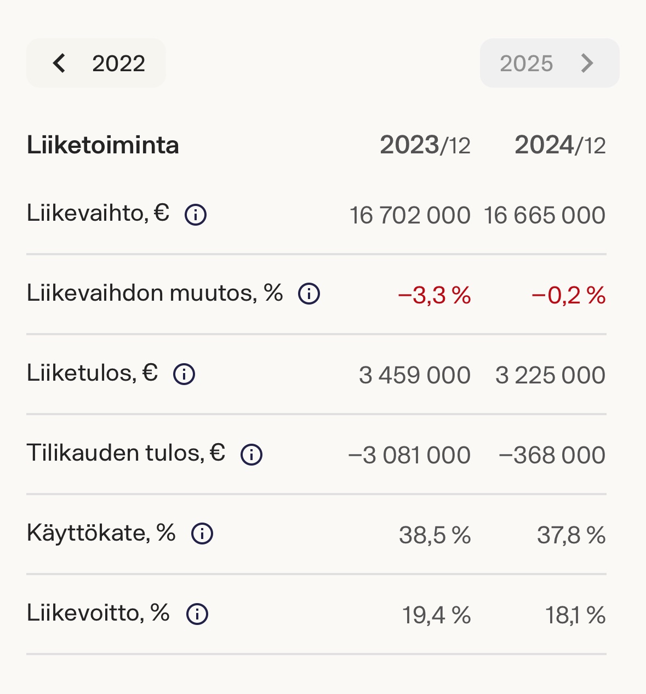
Task: Open Käyttökate, % info icon
Action: click(202, 534)
